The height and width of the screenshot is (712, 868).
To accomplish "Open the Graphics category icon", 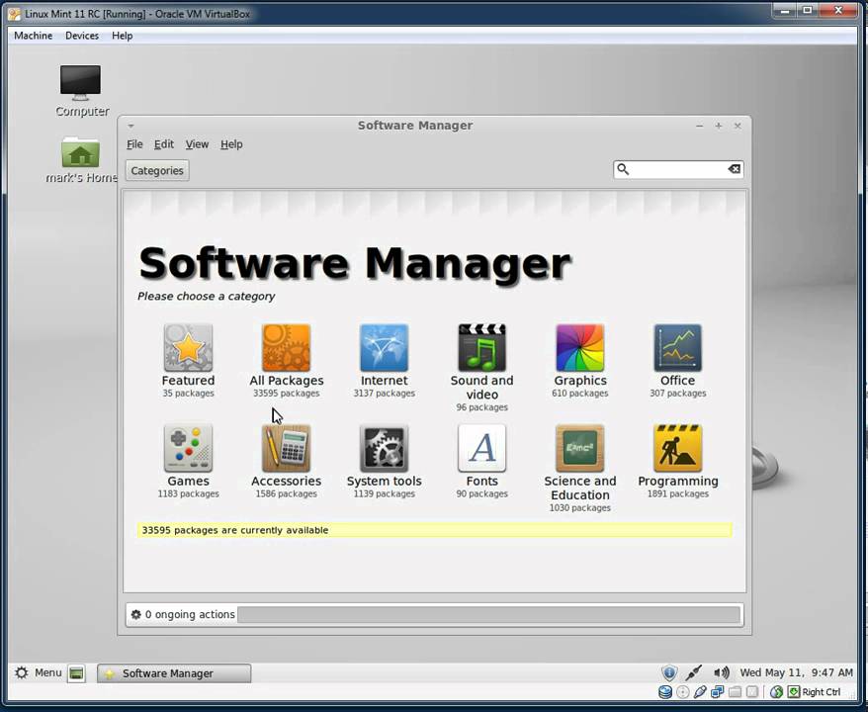I will pyautogui.click(x=580, y=348).
